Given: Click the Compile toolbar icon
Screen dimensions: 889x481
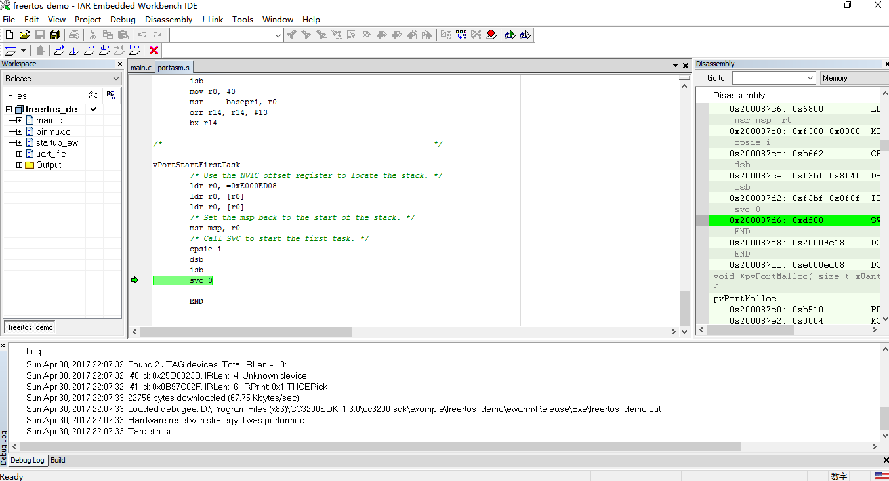Looking at the screenshot, I should [446, 35].
